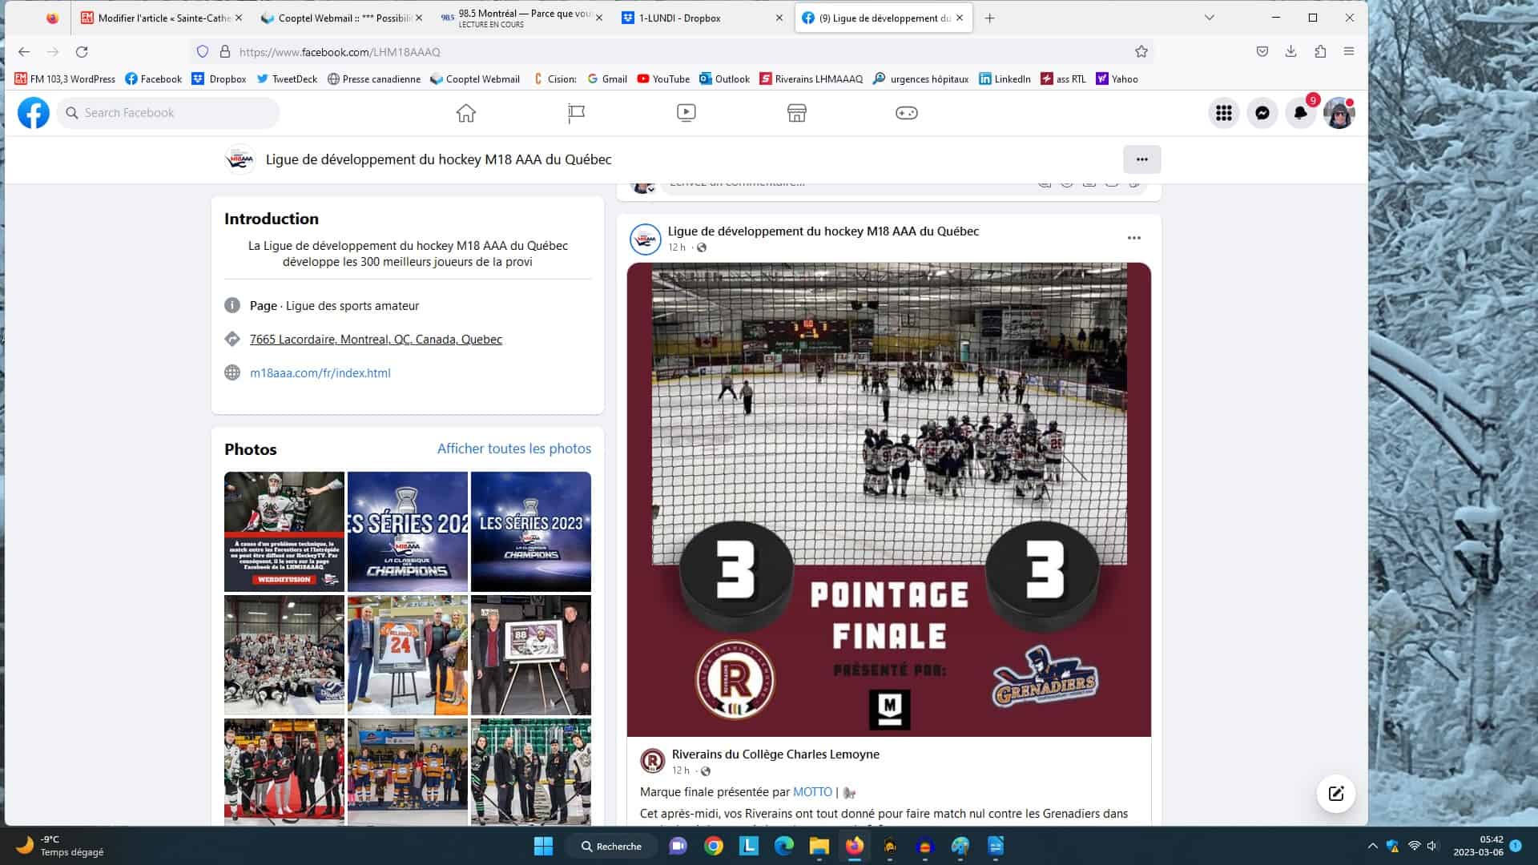Viewport: 1538px width, 865px height.
Task: Open the Messenger icon
Action: [1262, 113]
